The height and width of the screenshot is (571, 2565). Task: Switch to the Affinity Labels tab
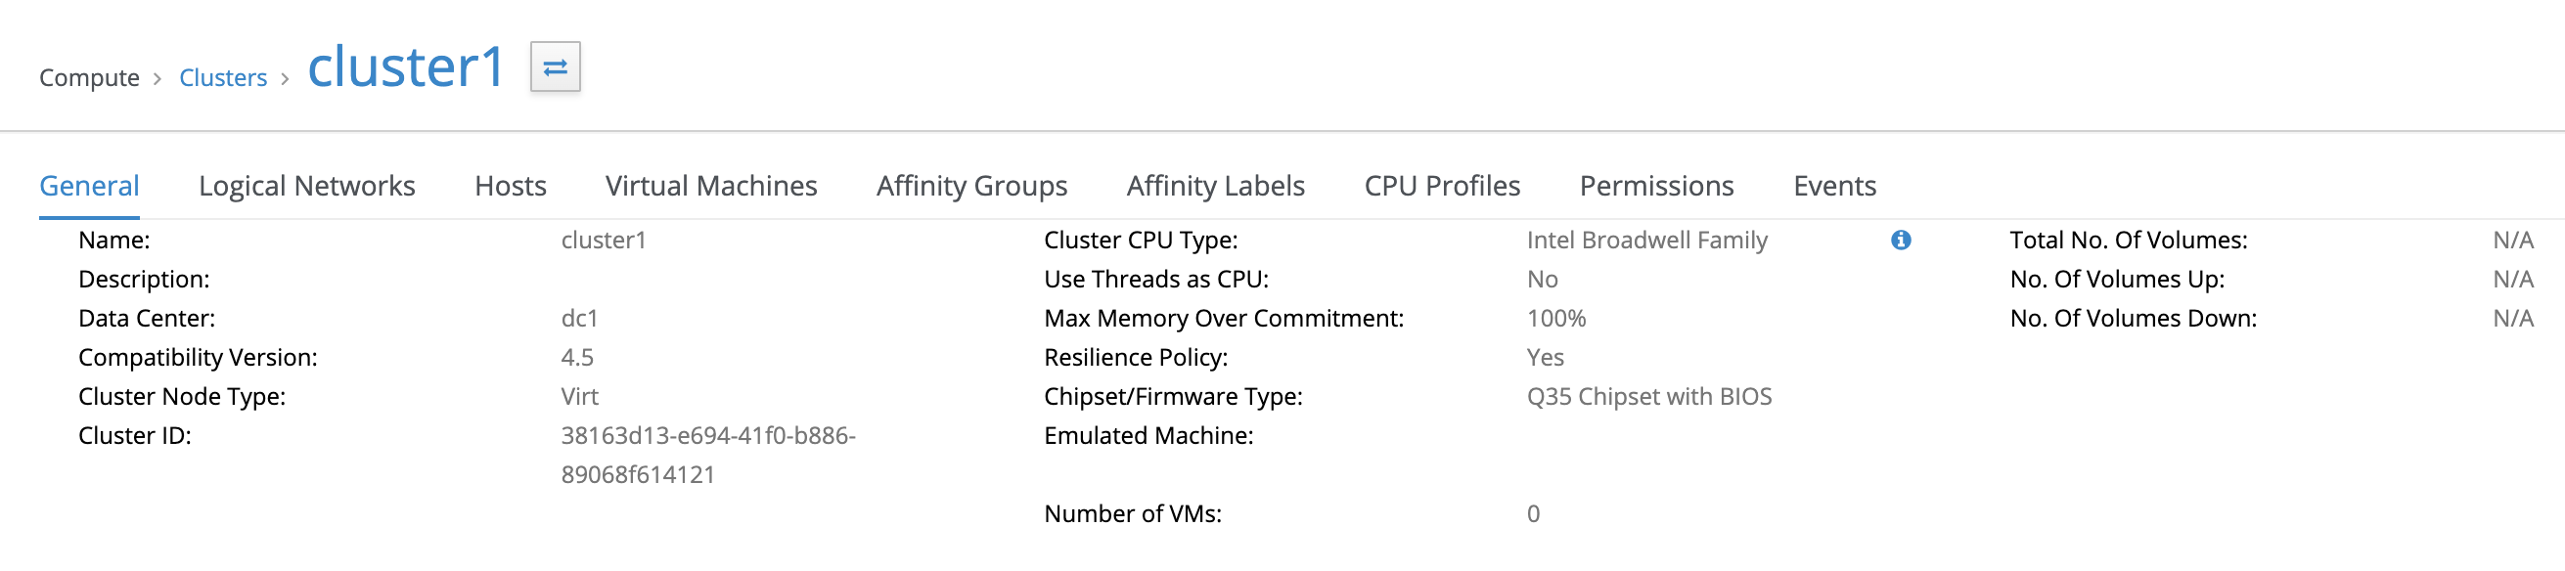[x=1215, y=186]
